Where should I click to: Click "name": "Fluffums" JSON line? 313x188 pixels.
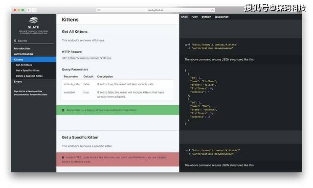tap(203, 81)
